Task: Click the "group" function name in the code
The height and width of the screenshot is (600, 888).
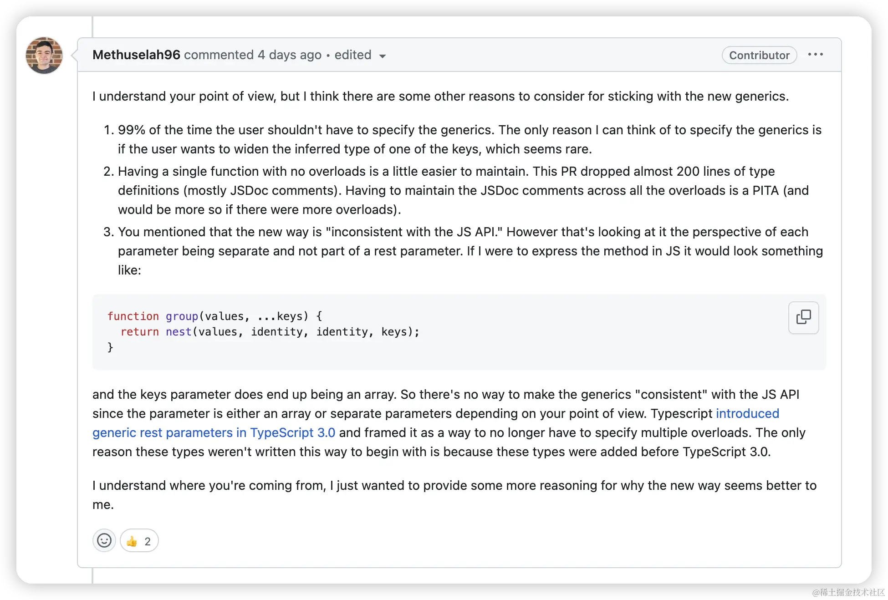Action: point(182,316)
